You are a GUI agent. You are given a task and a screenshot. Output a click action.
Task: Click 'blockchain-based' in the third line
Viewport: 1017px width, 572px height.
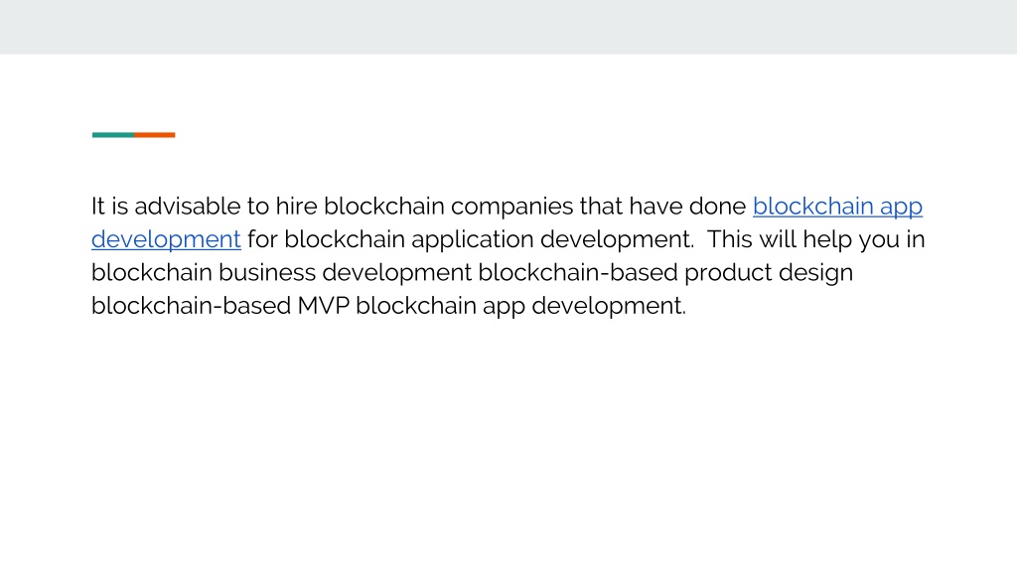coord(578,272)
